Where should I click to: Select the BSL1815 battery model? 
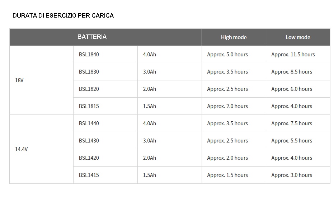coord(89,106)
